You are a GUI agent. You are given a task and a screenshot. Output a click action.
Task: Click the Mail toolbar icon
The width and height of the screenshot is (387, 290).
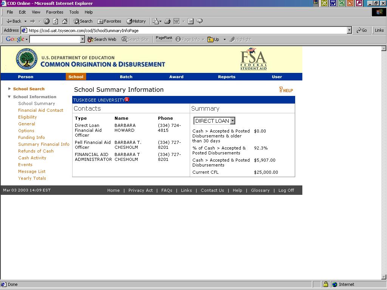tap(155, 21)
